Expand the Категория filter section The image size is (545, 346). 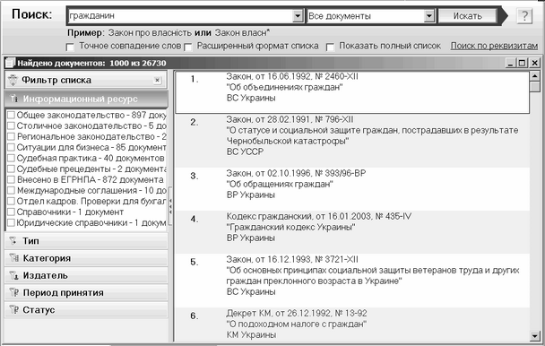click(86, 258)
